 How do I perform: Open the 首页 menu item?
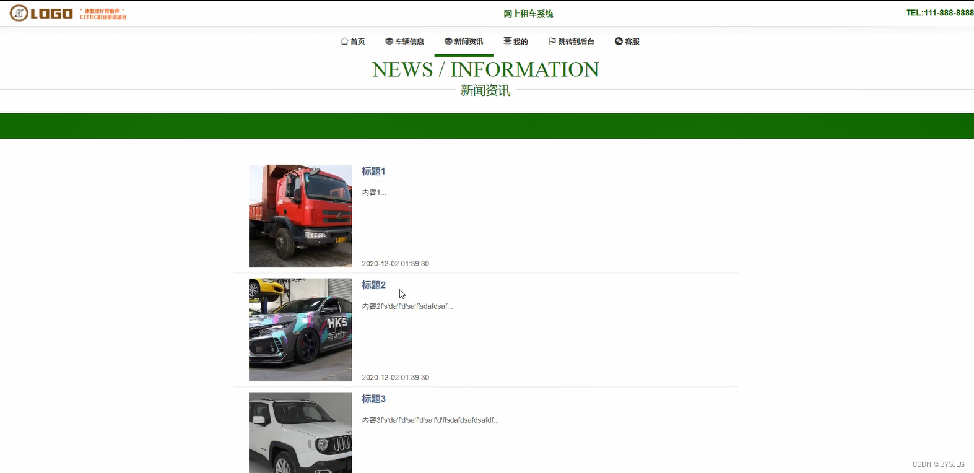(353, 41)
